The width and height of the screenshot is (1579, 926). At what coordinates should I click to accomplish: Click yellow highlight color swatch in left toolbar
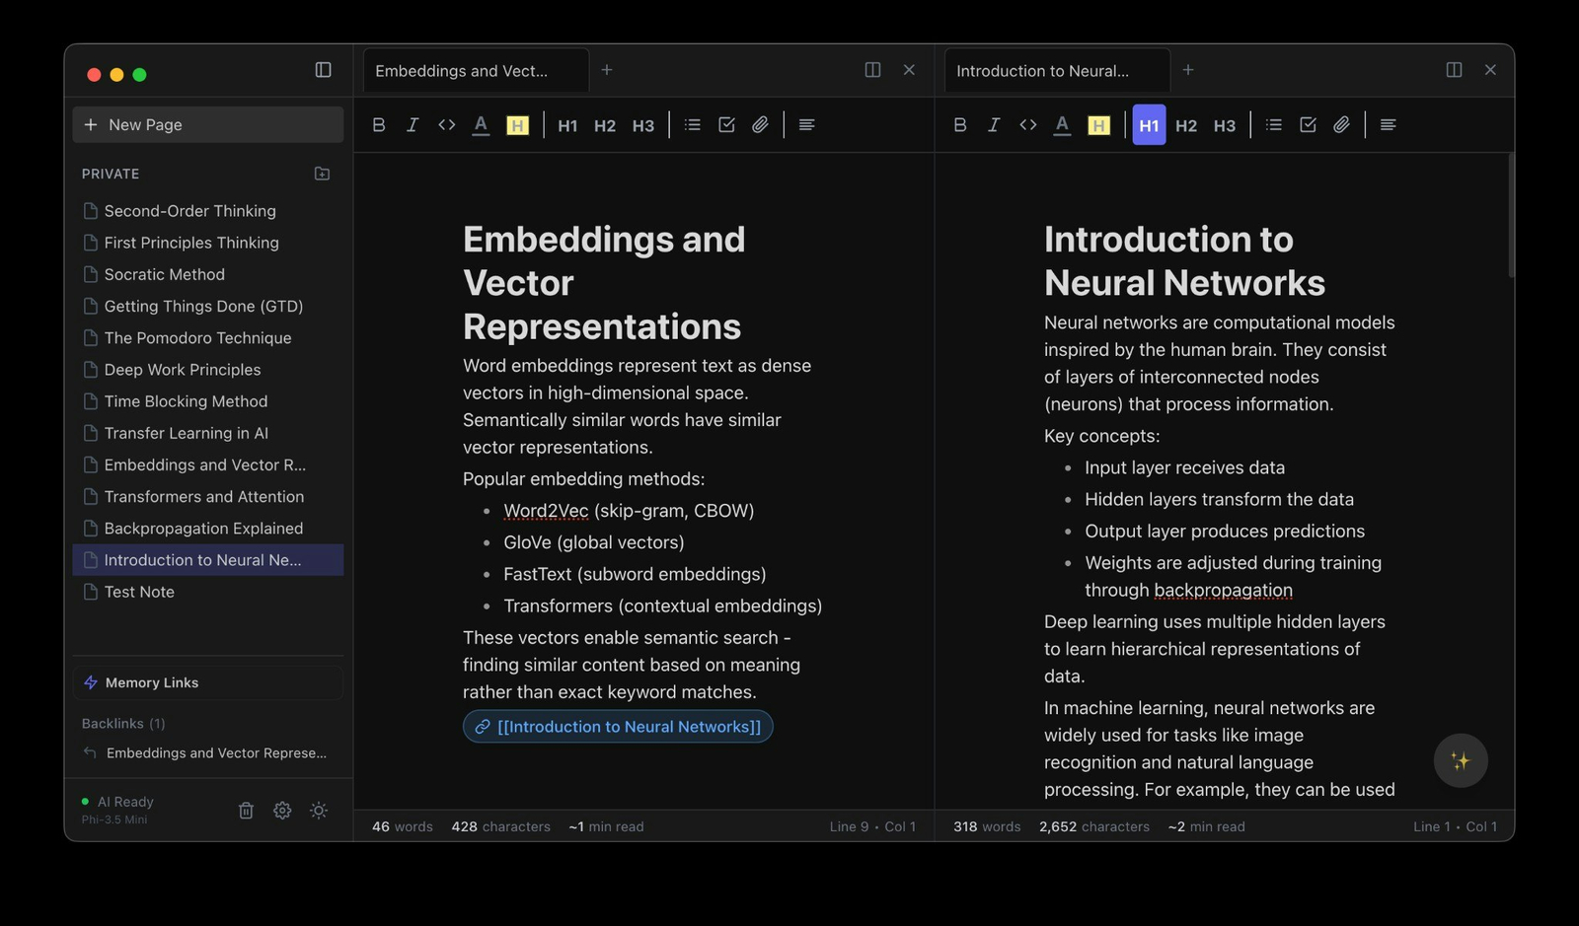point(517,125)
